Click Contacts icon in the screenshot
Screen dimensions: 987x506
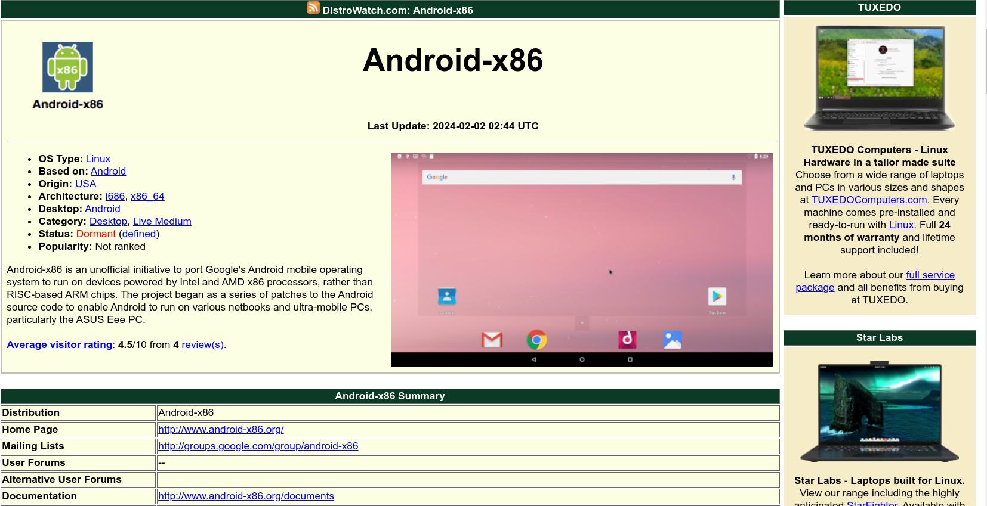click(x=446, y=296)
